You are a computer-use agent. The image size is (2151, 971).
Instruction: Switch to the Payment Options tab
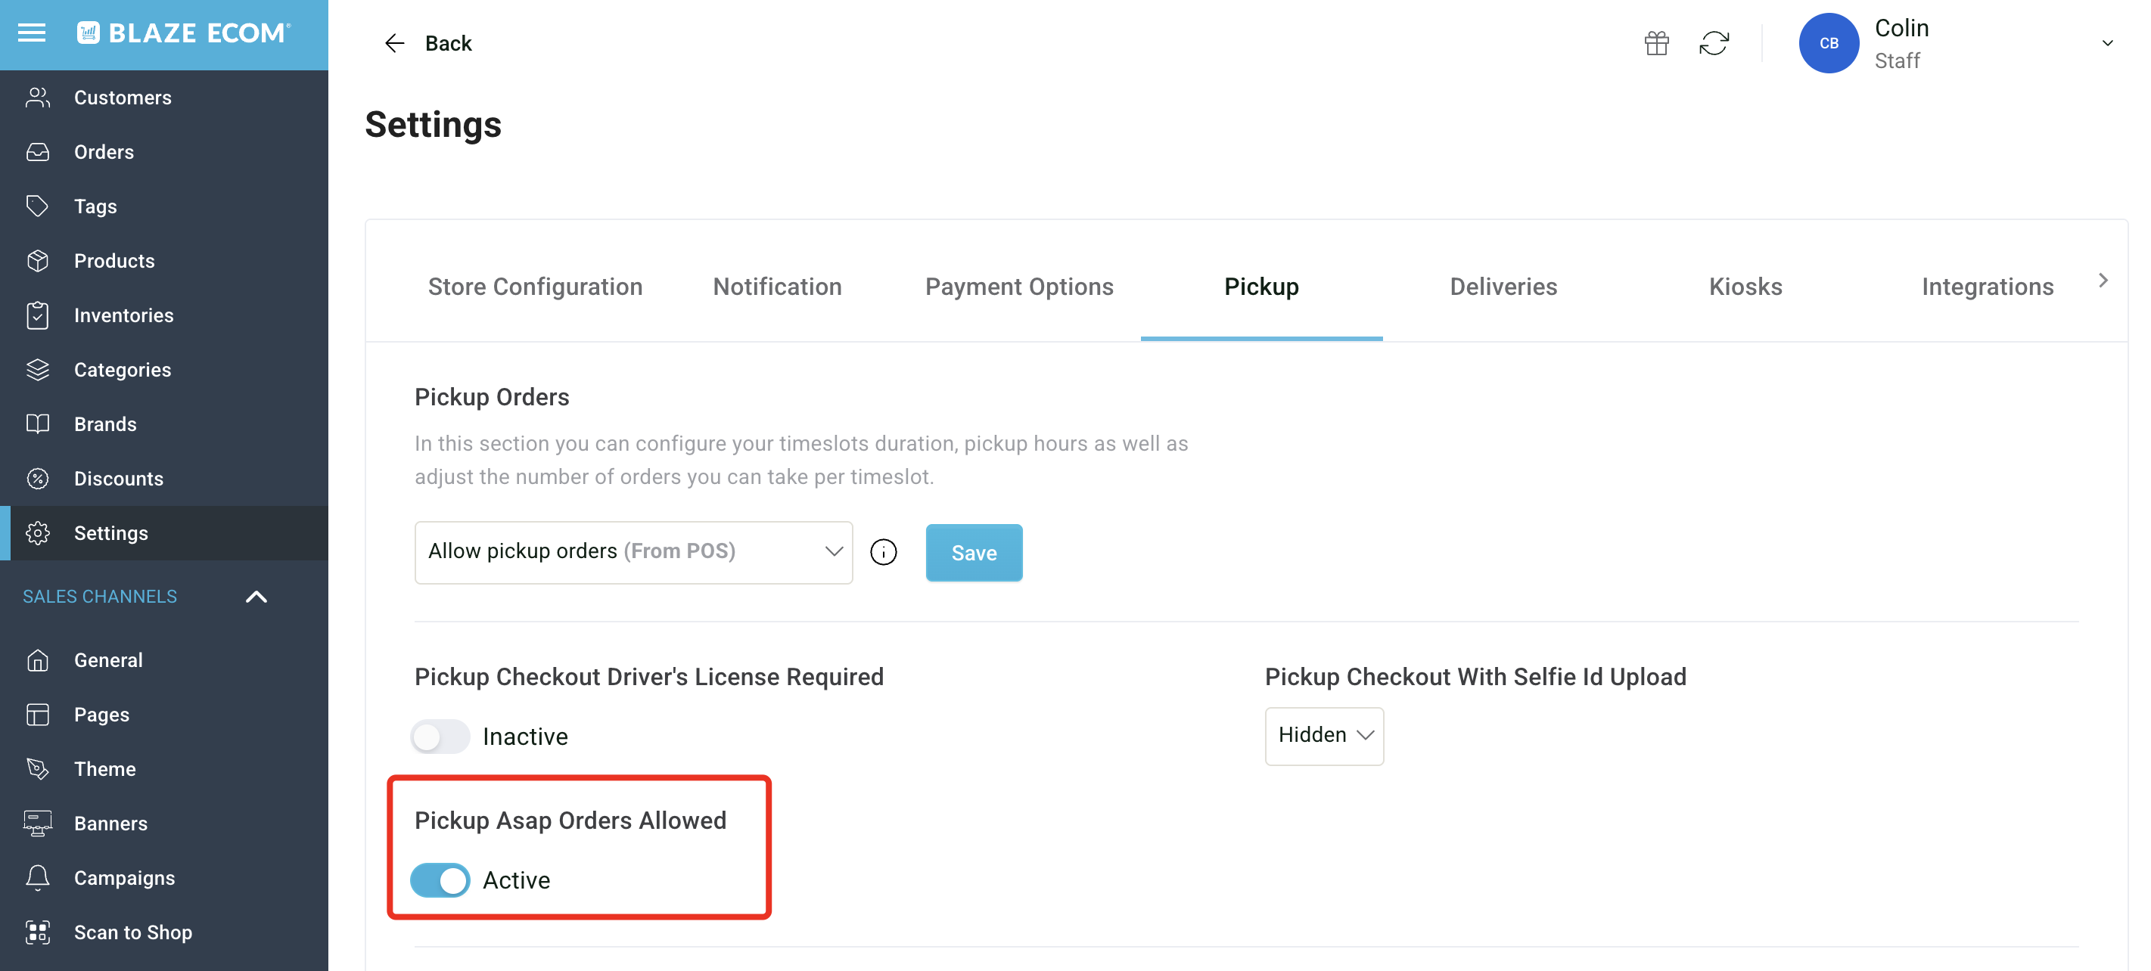coord(1018,287)
